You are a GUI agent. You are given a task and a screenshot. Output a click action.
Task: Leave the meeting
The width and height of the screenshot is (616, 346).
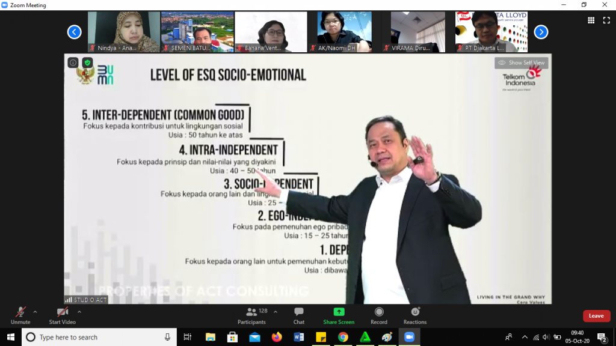[x=596, y=316]
